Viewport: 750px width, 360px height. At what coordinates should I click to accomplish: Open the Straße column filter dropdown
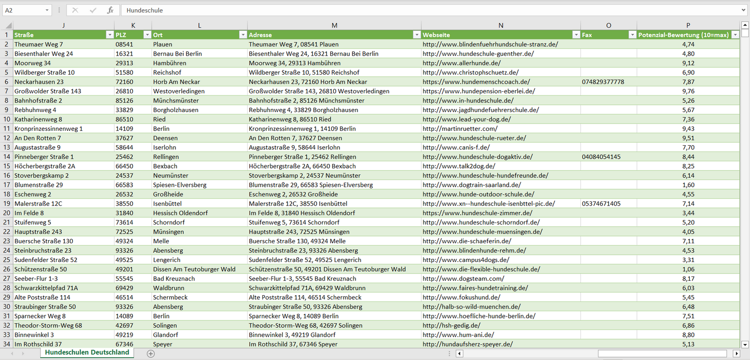110,35
